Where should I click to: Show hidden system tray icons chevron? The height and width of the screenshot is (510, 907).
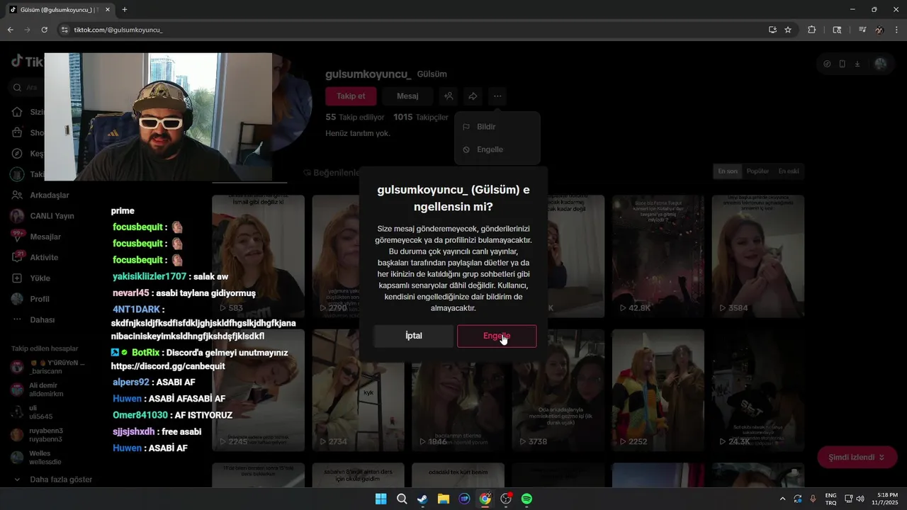pos(782,499)
